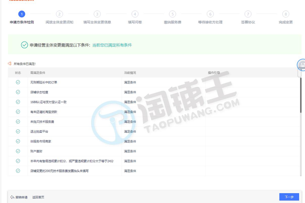Click step 2 circle 阅读主体变更须知
Screen dimensions: 305x203
(59, 14)
